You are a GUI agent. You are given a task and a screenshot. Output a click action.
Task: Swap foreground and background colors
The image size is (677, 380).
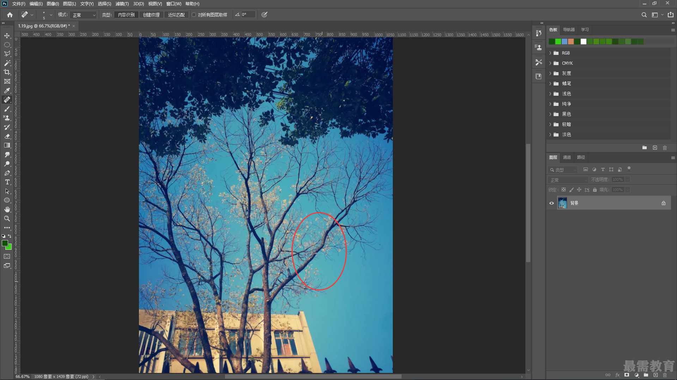pyautogui.click(x=10, y=236)
